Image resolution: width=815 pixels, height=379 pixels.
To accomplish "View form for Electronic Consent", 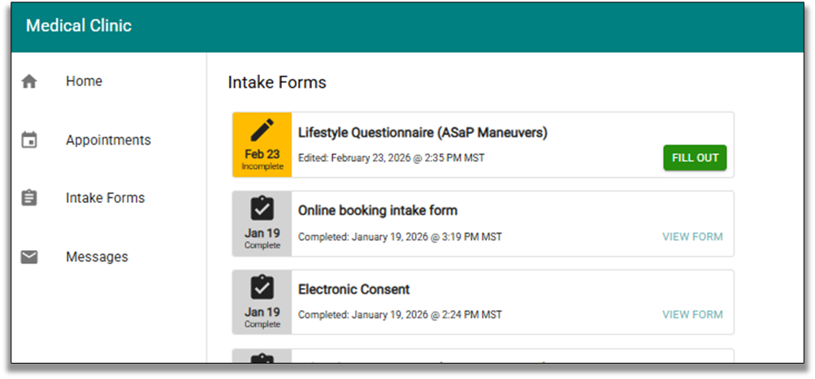I will (691, 315).
